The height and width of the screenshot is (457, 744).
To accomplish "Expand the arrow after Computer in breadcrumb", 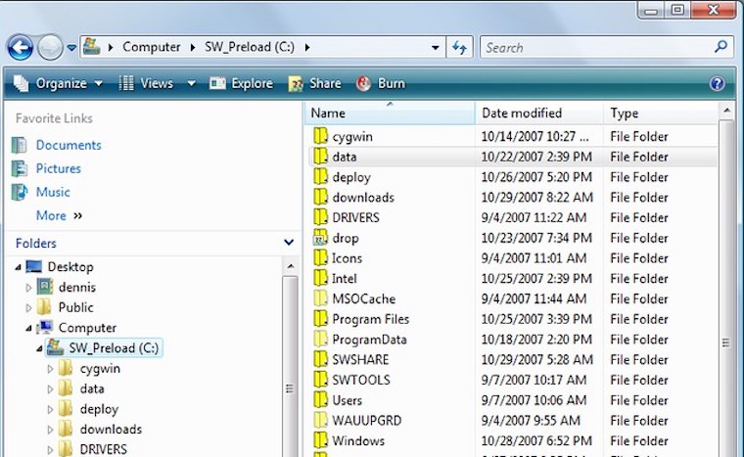I will point(193,47).
